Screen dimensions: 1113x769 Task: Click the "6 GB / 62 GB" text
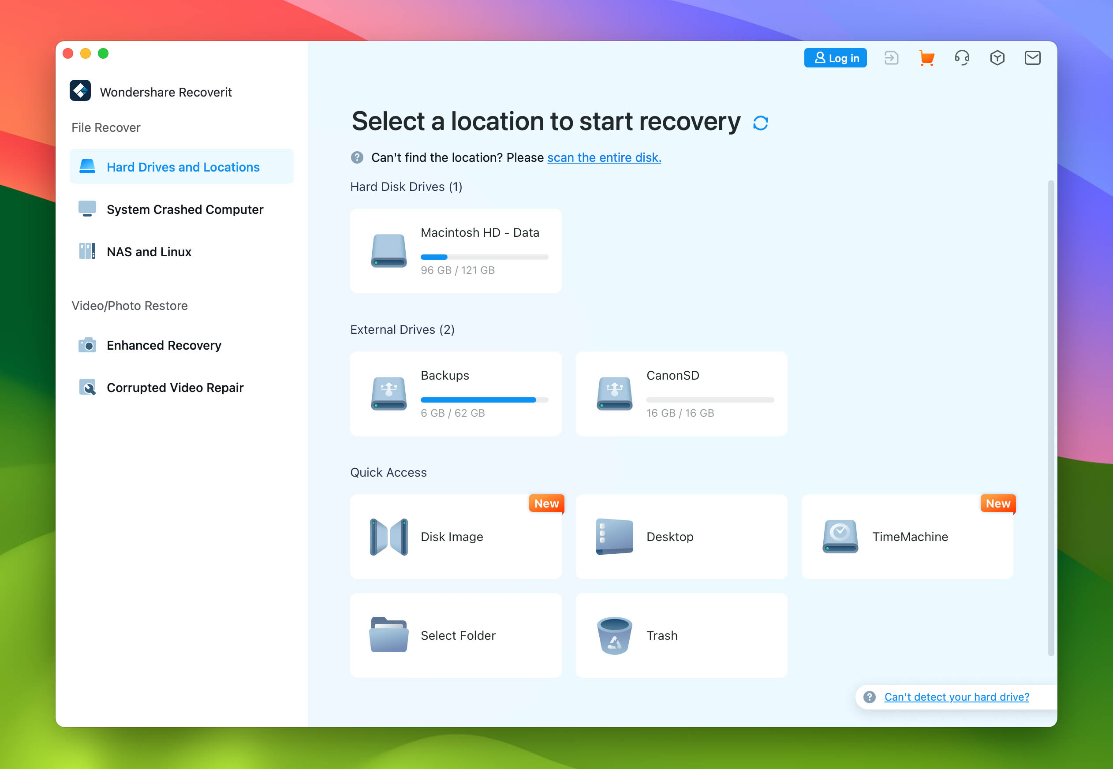click(452, 413)
